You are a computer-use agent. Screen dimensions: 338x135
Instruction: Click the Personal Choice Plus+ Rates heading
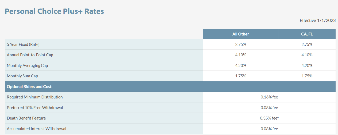[54, 11]
